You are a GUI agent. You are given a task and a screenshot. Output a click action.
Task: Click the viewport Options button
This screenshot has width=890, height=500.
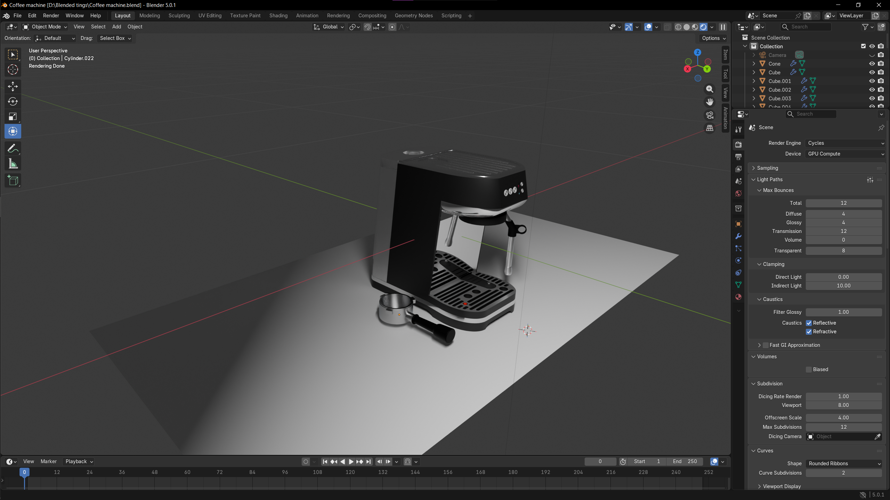(x=714, y=38)
